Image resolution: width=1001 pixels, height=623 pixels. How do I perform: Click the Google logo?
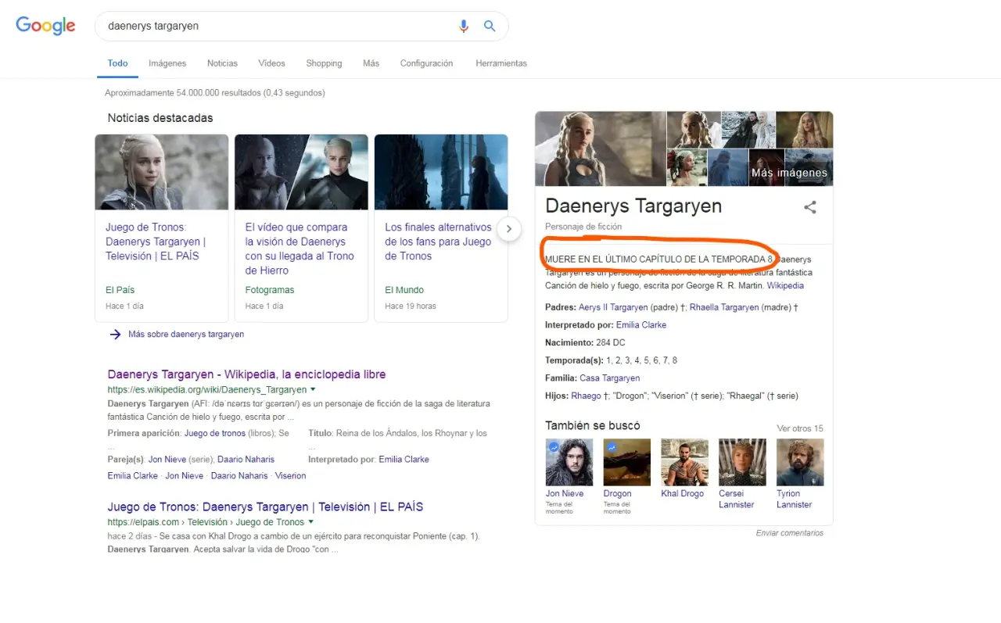45,25
